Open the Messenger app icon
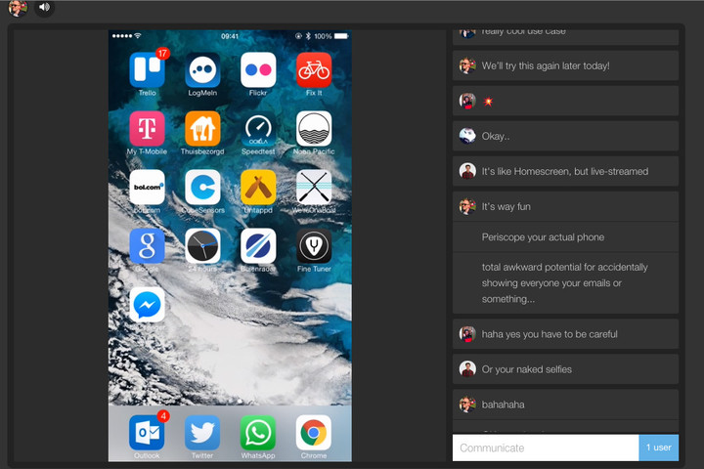The width and height of the screenshot is (704, 469). [x=147, y=305]
